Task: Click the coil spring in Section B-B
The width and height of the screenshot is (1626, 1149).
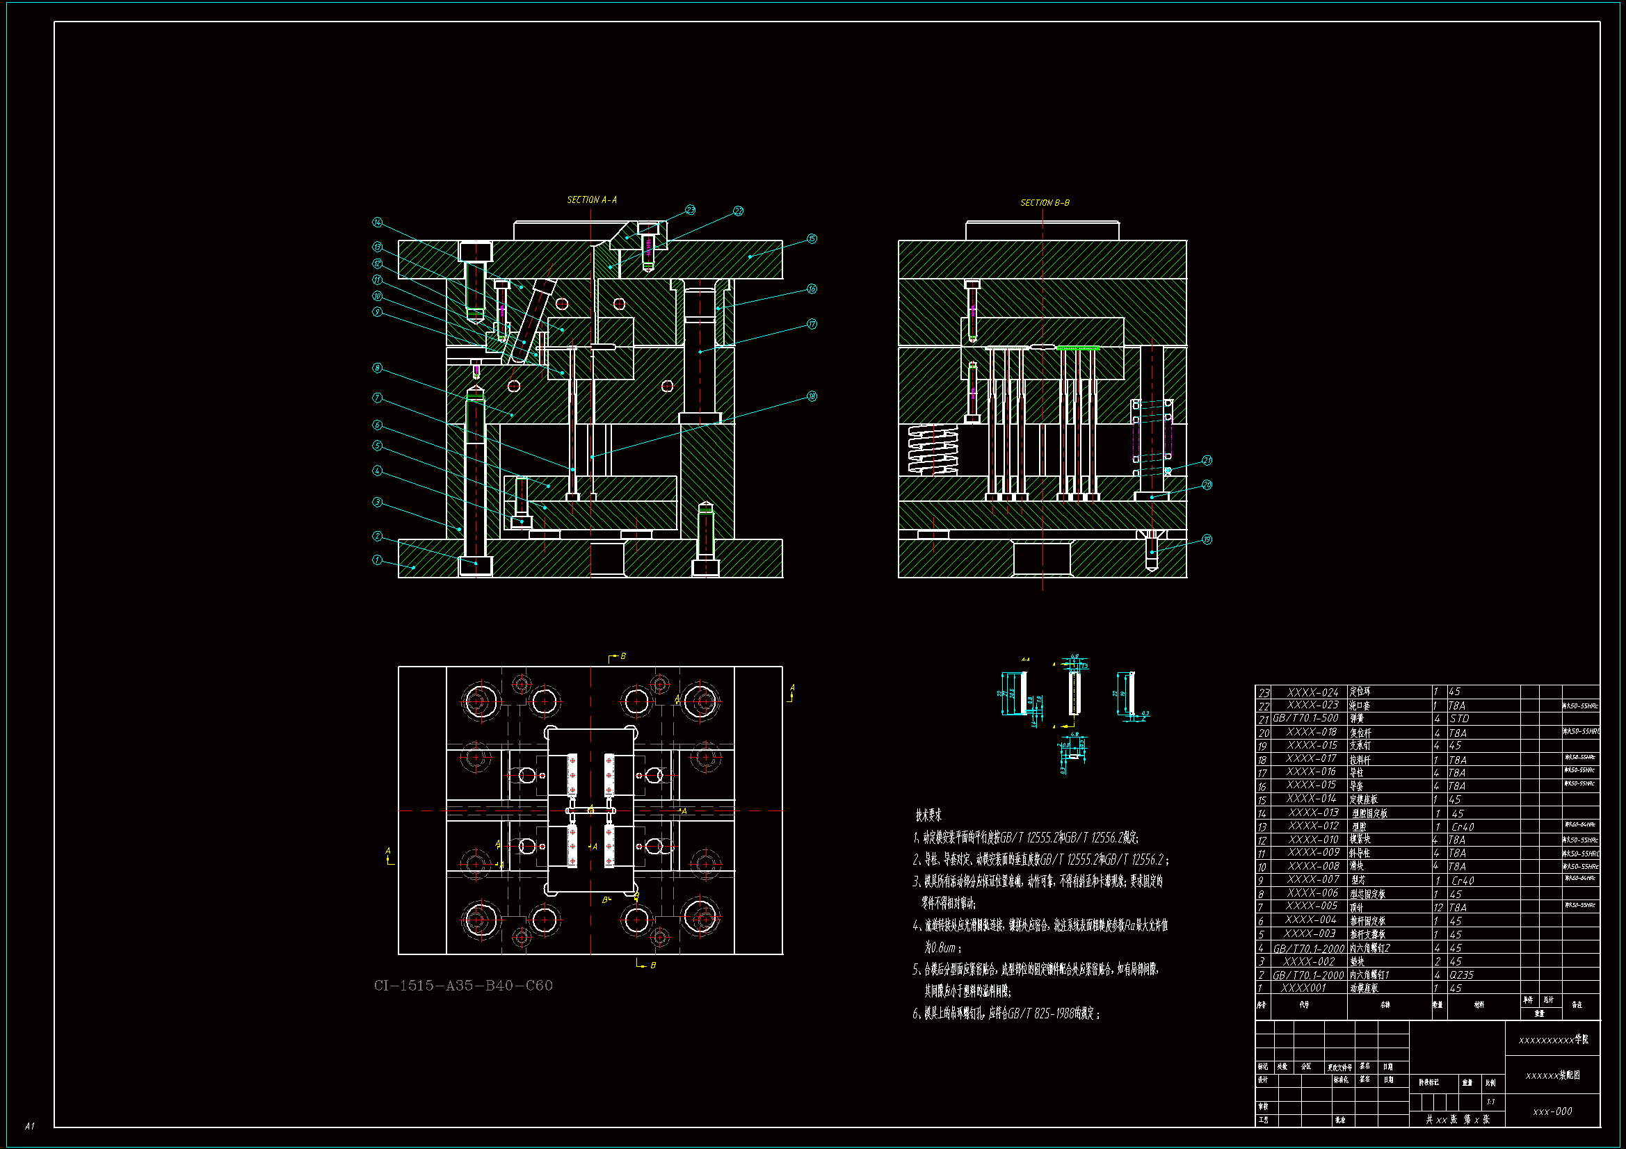Action: click(x=933, y=449)
